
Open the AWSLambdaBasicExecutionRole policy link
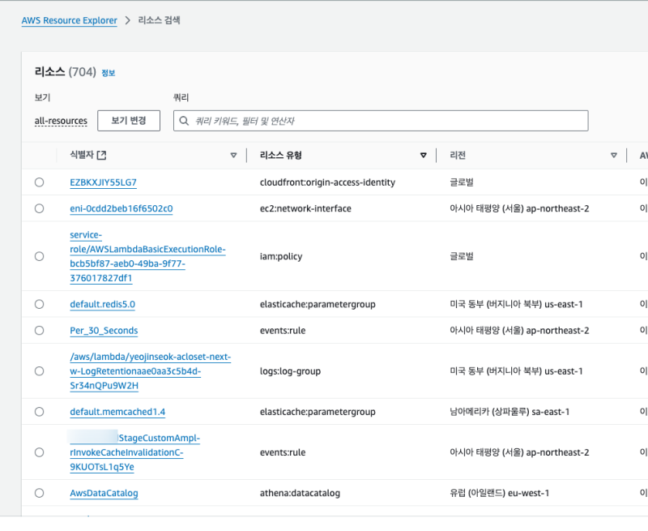click(x=147, y=250)
